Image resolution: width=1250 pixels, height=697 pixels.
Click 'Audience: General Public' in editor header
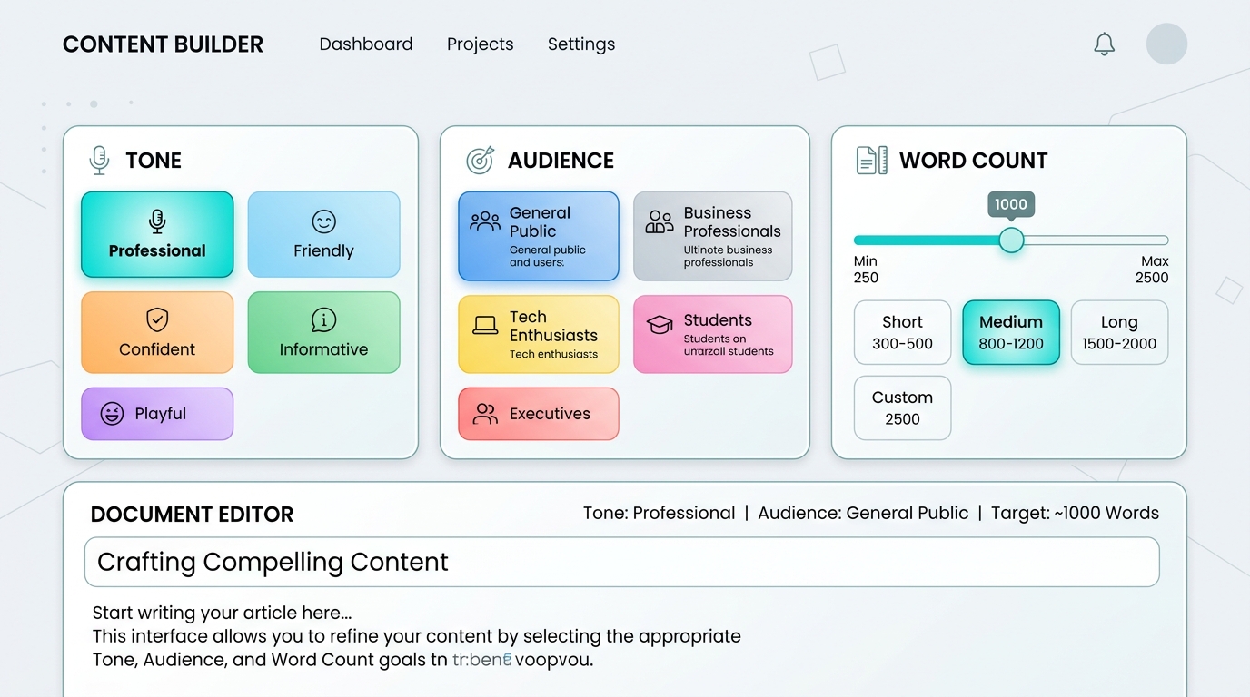pos(863,513)
